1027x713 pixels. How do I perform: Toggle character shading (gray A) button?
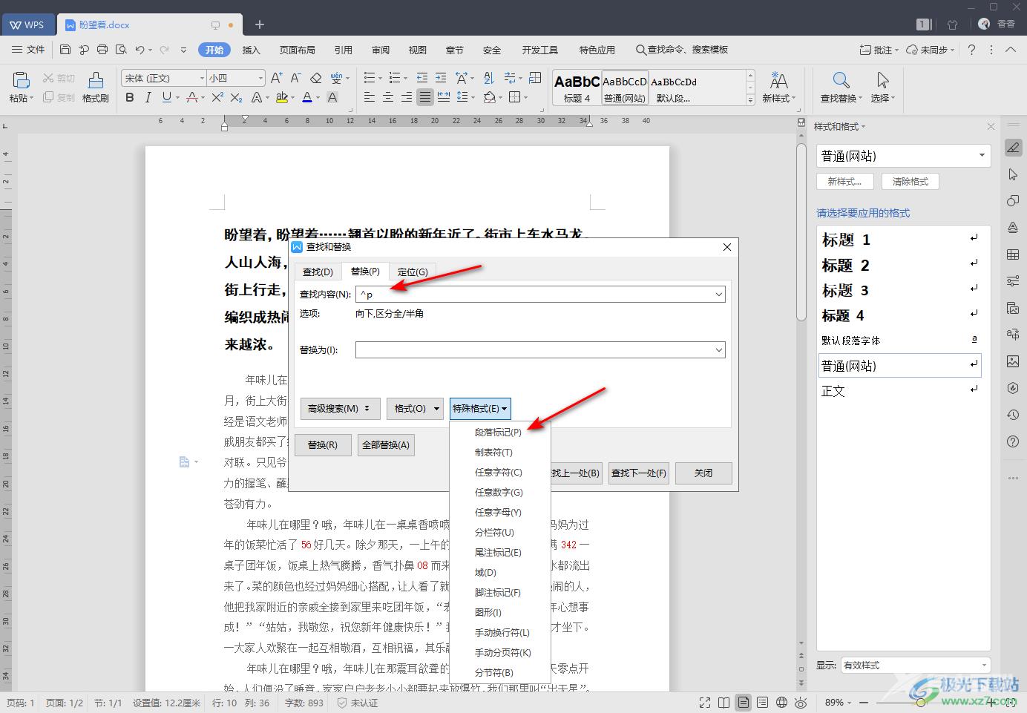click(332, 97)
